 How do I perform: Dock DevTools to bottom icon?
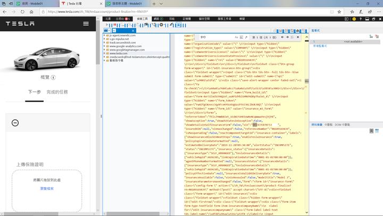pyautogui.click(x=367, y=19)
